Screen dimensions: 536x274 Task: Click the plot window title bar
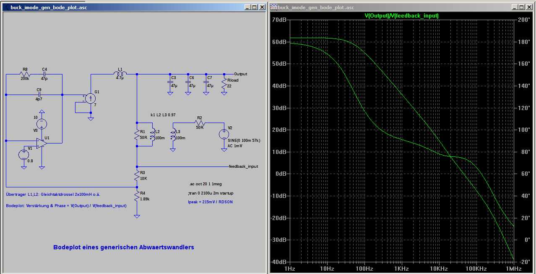tap(402, 7)
